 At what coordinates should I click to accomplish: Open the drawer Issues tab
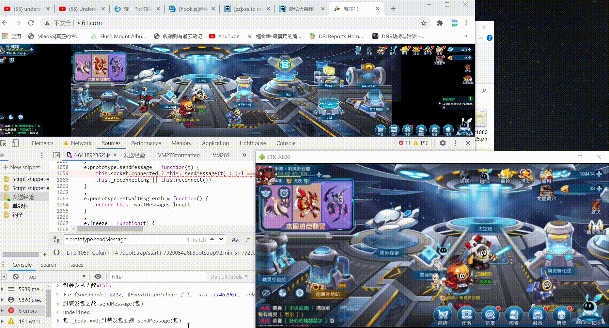coord(76,265)
